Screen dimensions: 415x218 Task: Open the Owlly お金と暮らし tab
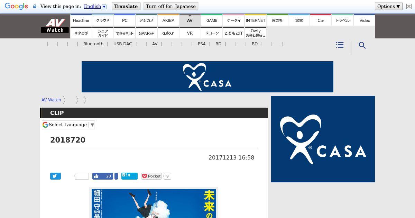click(256, 33)
